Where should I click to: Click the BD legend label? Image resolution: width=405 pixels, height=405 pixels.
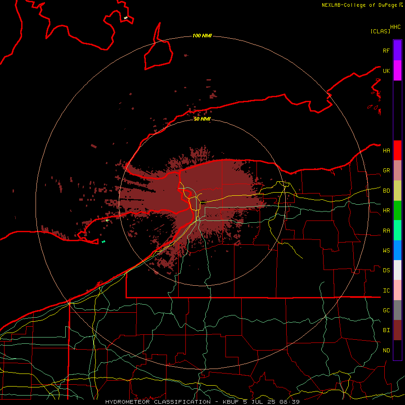[386, 191]
